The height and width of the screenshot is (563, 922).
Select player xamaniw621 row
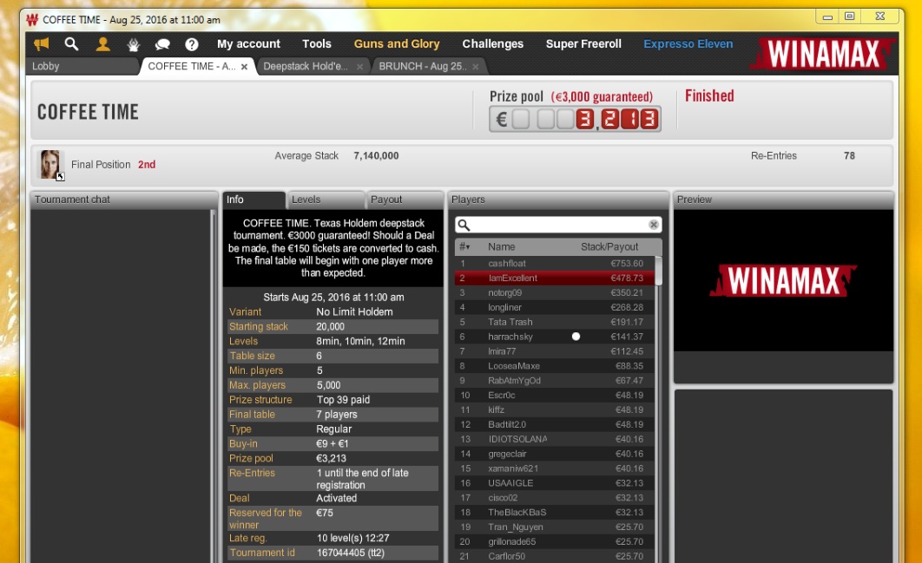pyautogui.click(x=555, y=468)
